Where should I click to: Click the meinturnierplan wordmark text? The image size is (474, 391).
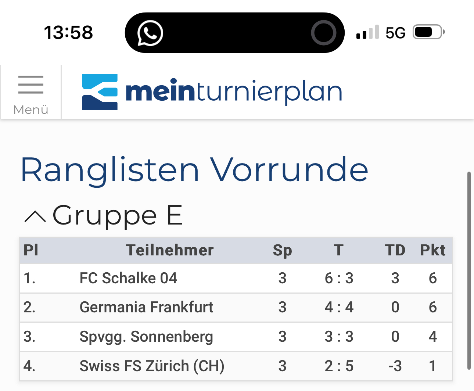(234, 92)
